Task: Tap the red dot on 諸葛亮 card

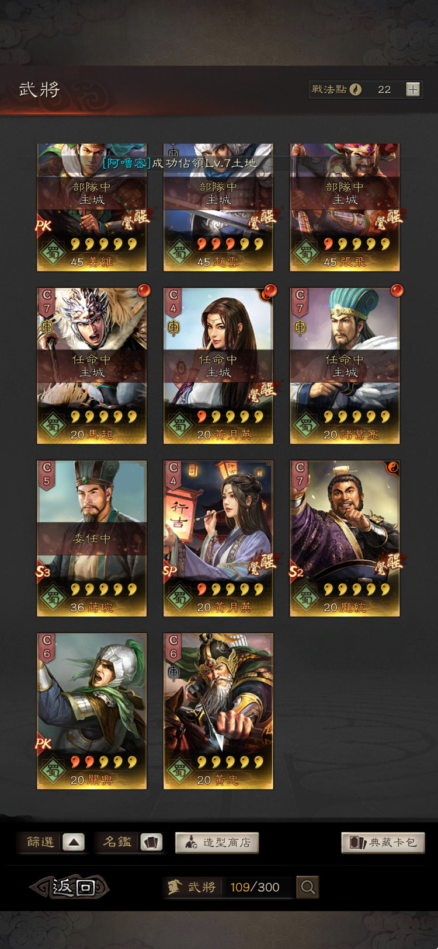Action: (x=397, y=291)
